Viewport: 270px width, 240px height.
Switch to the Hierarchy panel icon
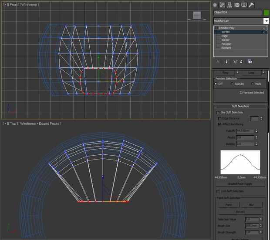tap(229, 5)
